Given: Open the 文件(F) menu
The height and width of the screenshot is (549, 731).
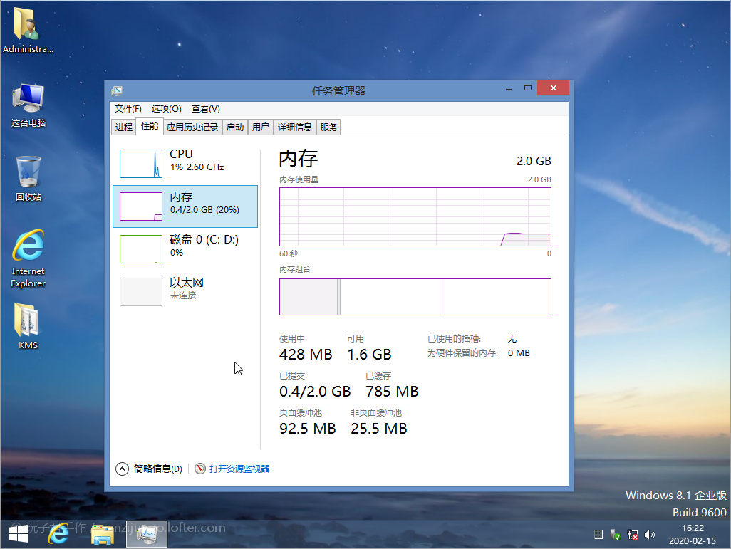Looking at the screenshot, I should (x=128, y=109).
